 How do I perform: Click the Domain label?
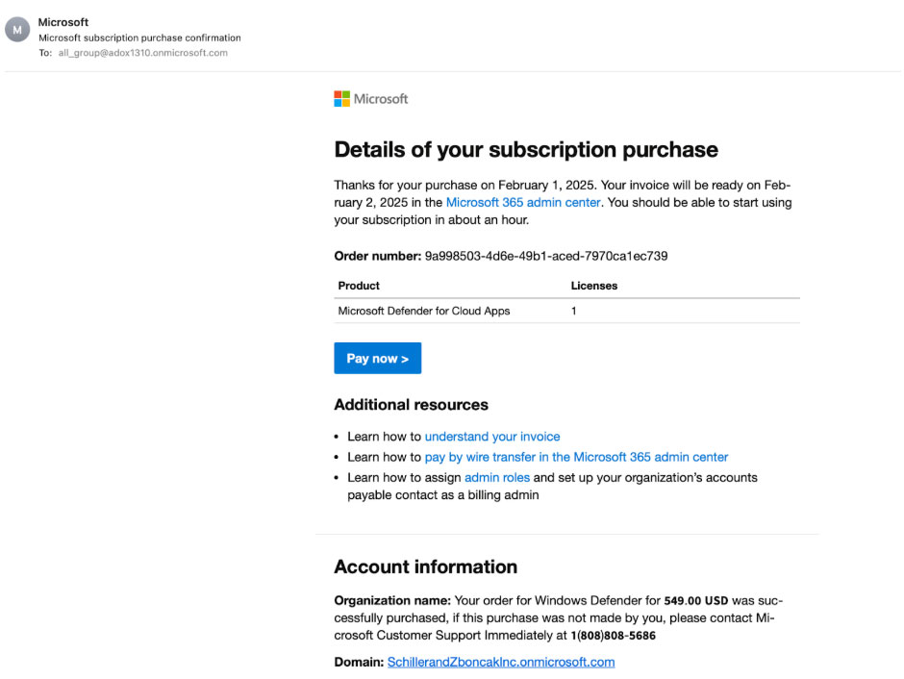359,662
